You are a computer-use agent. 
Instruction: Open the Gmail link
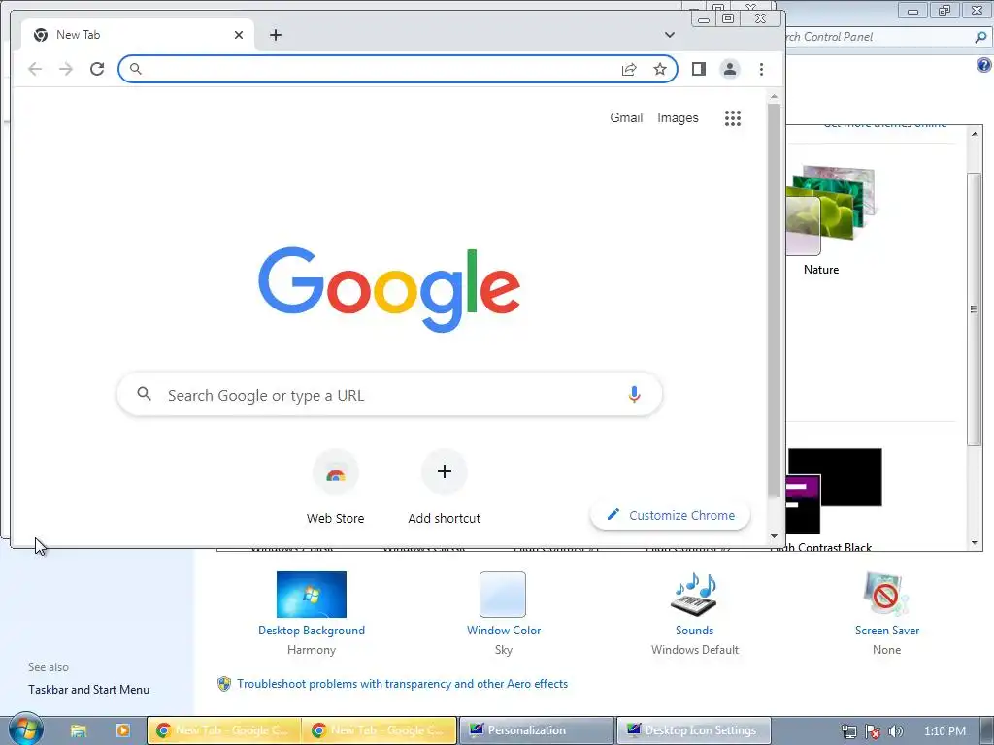click(626, 117)
